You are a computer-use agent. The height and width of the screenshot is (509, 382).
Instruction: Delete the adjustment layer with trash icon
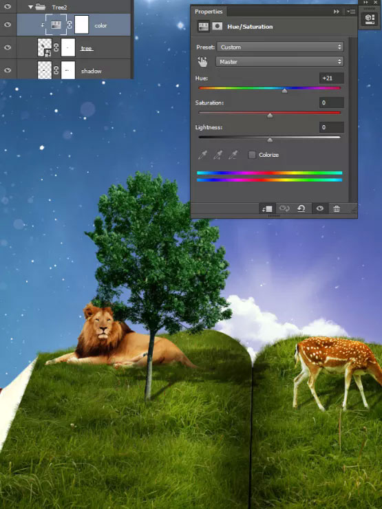[337, 208]
